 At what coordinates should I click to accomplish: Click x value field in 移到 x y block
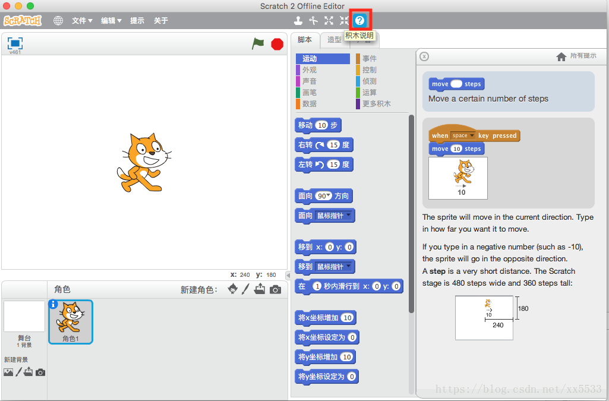tap(330, 247)
